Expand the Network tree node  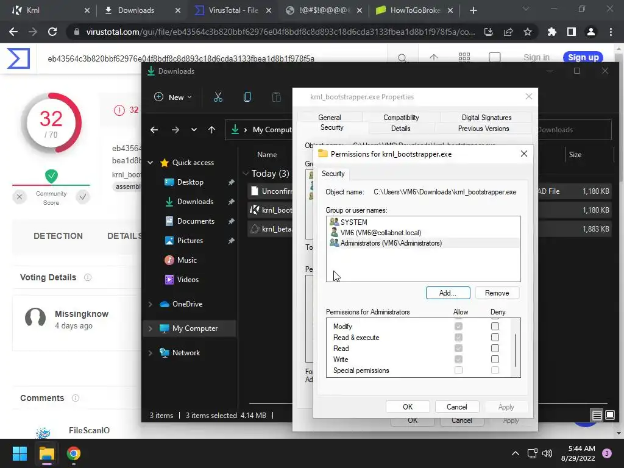151,353
